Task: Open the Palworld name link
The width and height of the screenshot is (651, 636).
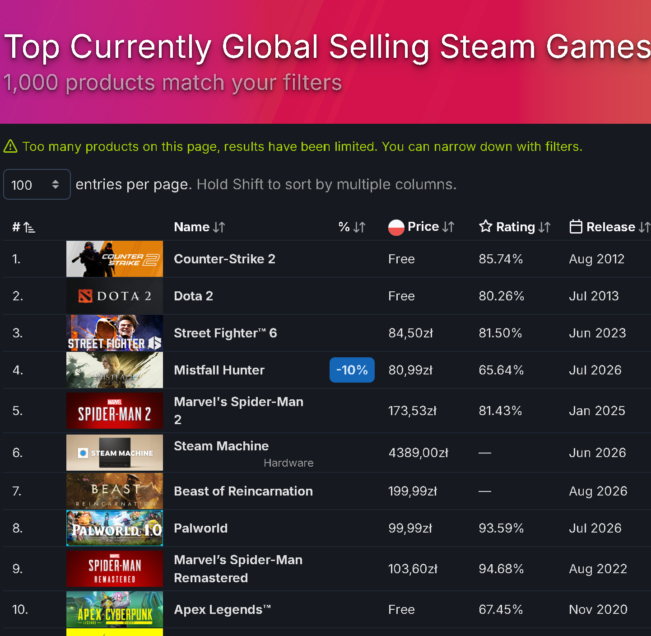Action: [201, 528]
